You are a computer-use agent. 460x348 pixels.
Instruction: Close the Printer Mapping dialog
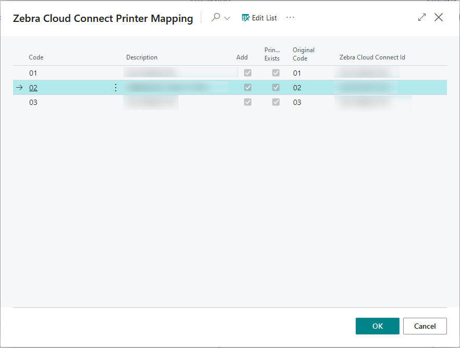tap(439, 18)
